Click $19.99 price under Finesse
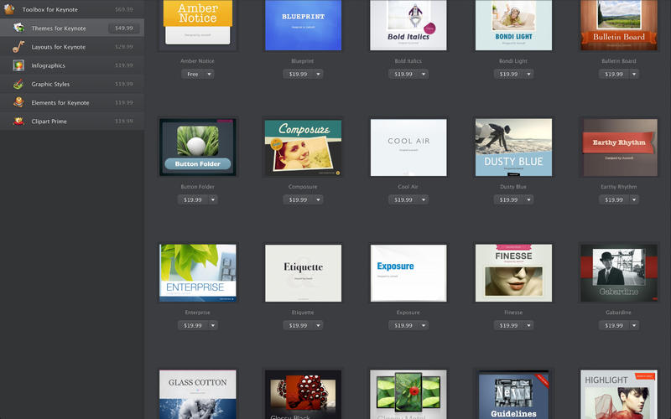Image resolution: width=671 pixels, height=419 pixels. pyautogui.click(x=508, y=325)
